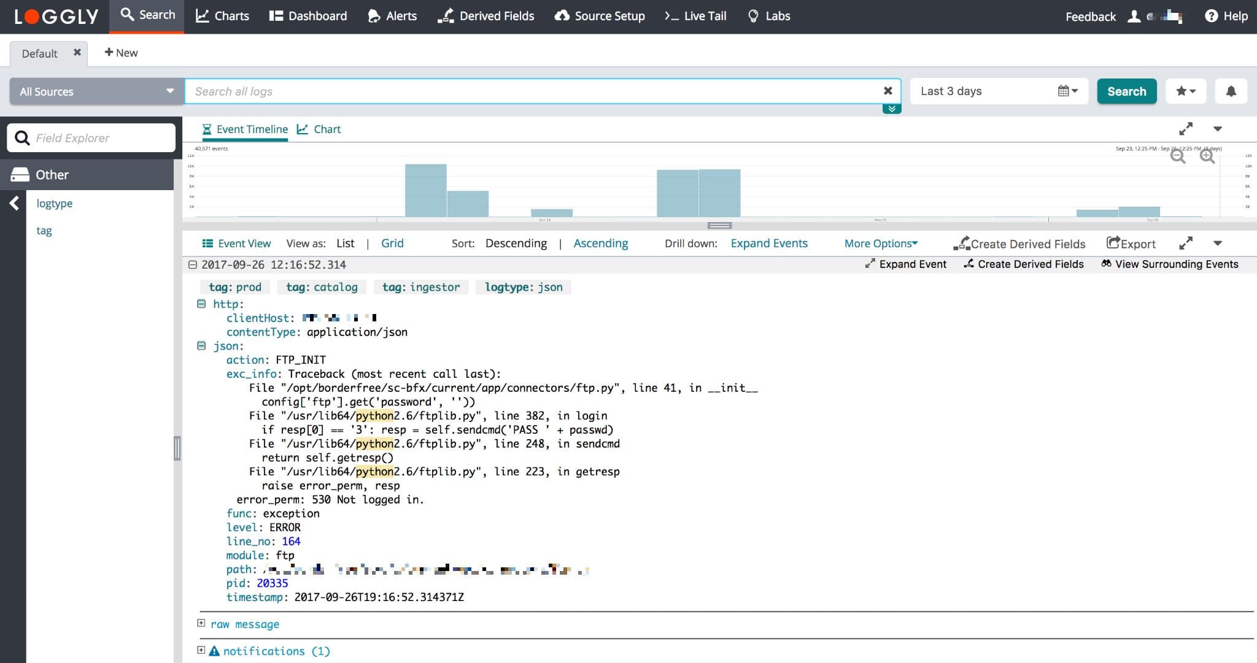The image size is (1257, 663).
Task: Expand the raw message section
Action: click(201, 623)
